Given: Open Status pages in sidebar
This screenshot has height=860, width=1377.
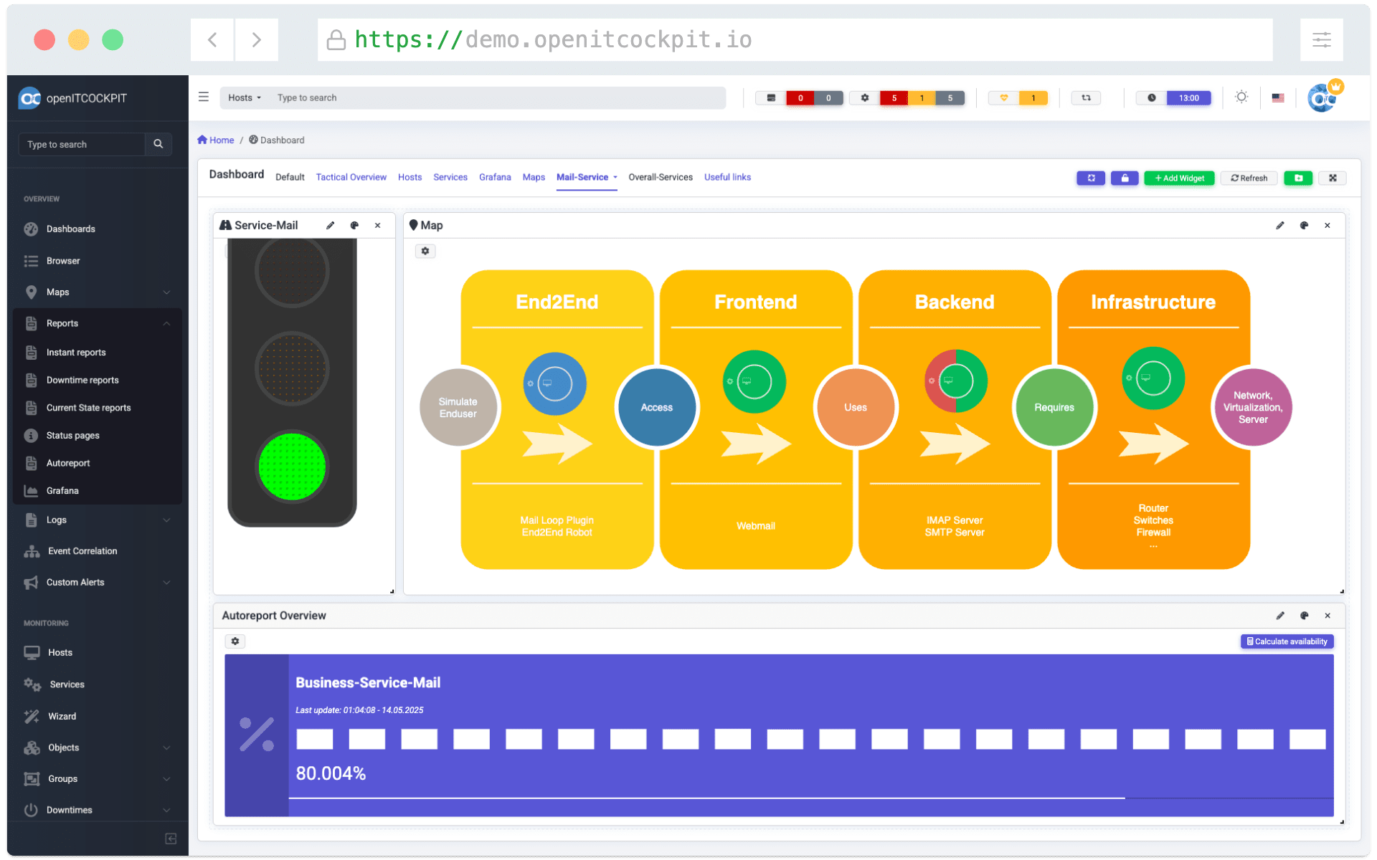Looking at the screenshot, I should [x=97, y=436].
